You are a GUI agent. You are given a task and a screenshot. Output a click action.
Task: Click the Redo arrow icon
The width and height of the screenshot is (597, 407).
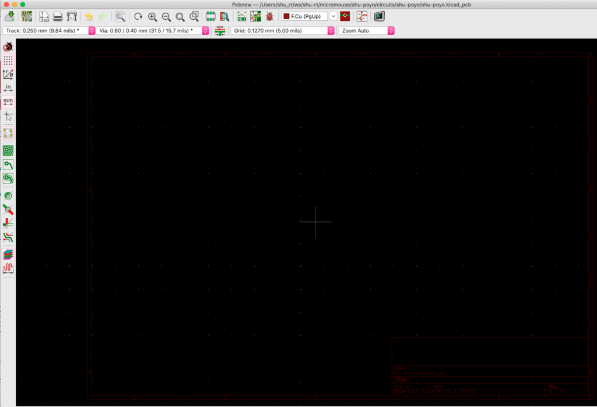click(103, 16)
